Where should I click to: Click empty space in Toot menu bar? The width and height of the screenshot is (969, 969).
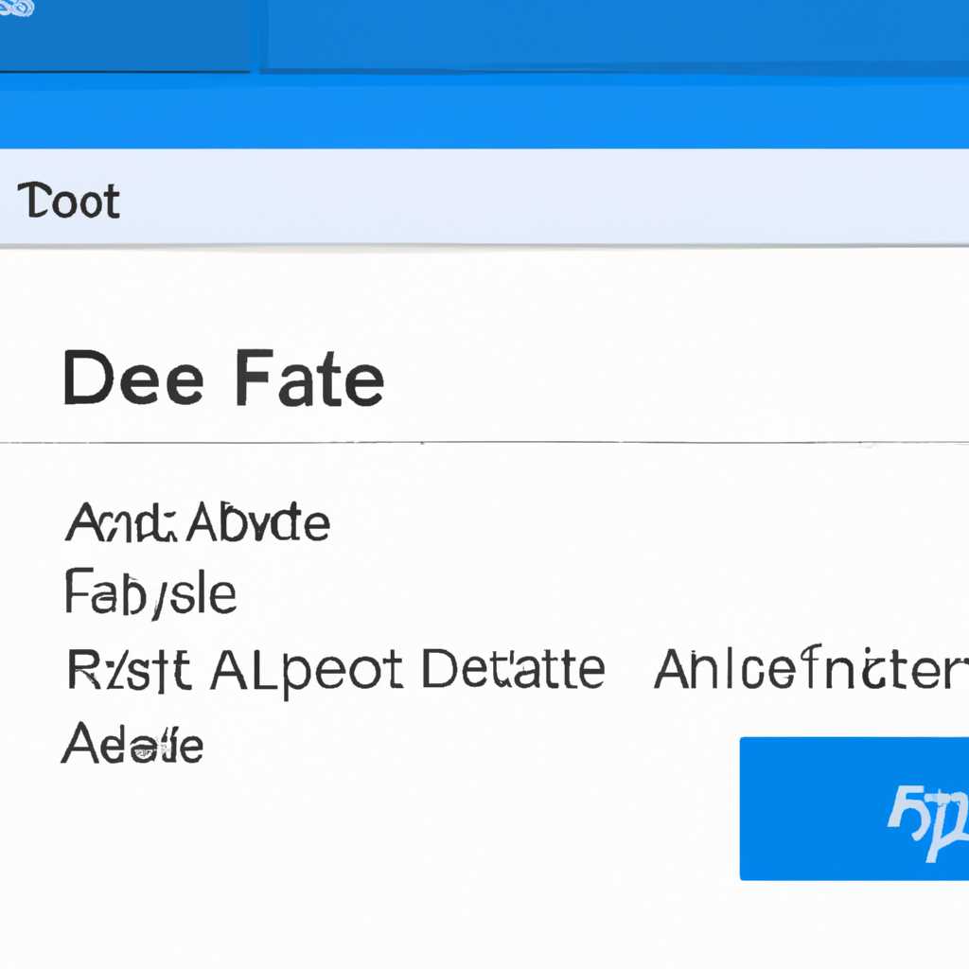[544, 198]
